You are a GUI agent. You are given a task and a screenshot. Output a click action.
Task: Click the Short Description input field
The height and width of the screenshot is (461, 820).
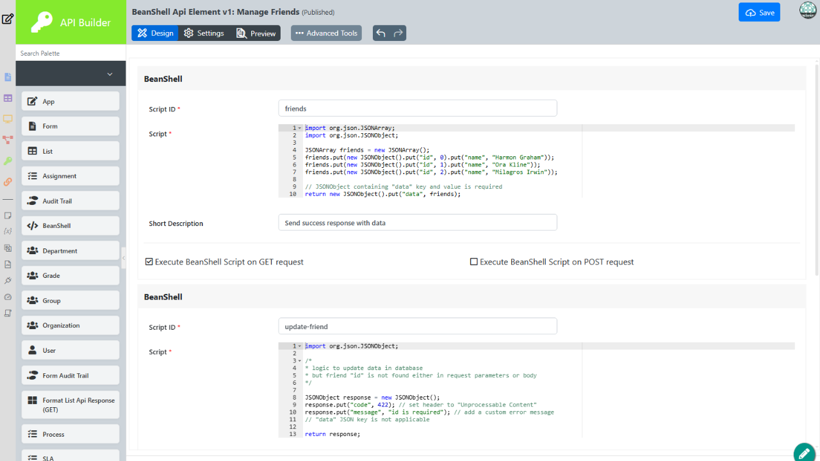(x=418, y=223)
